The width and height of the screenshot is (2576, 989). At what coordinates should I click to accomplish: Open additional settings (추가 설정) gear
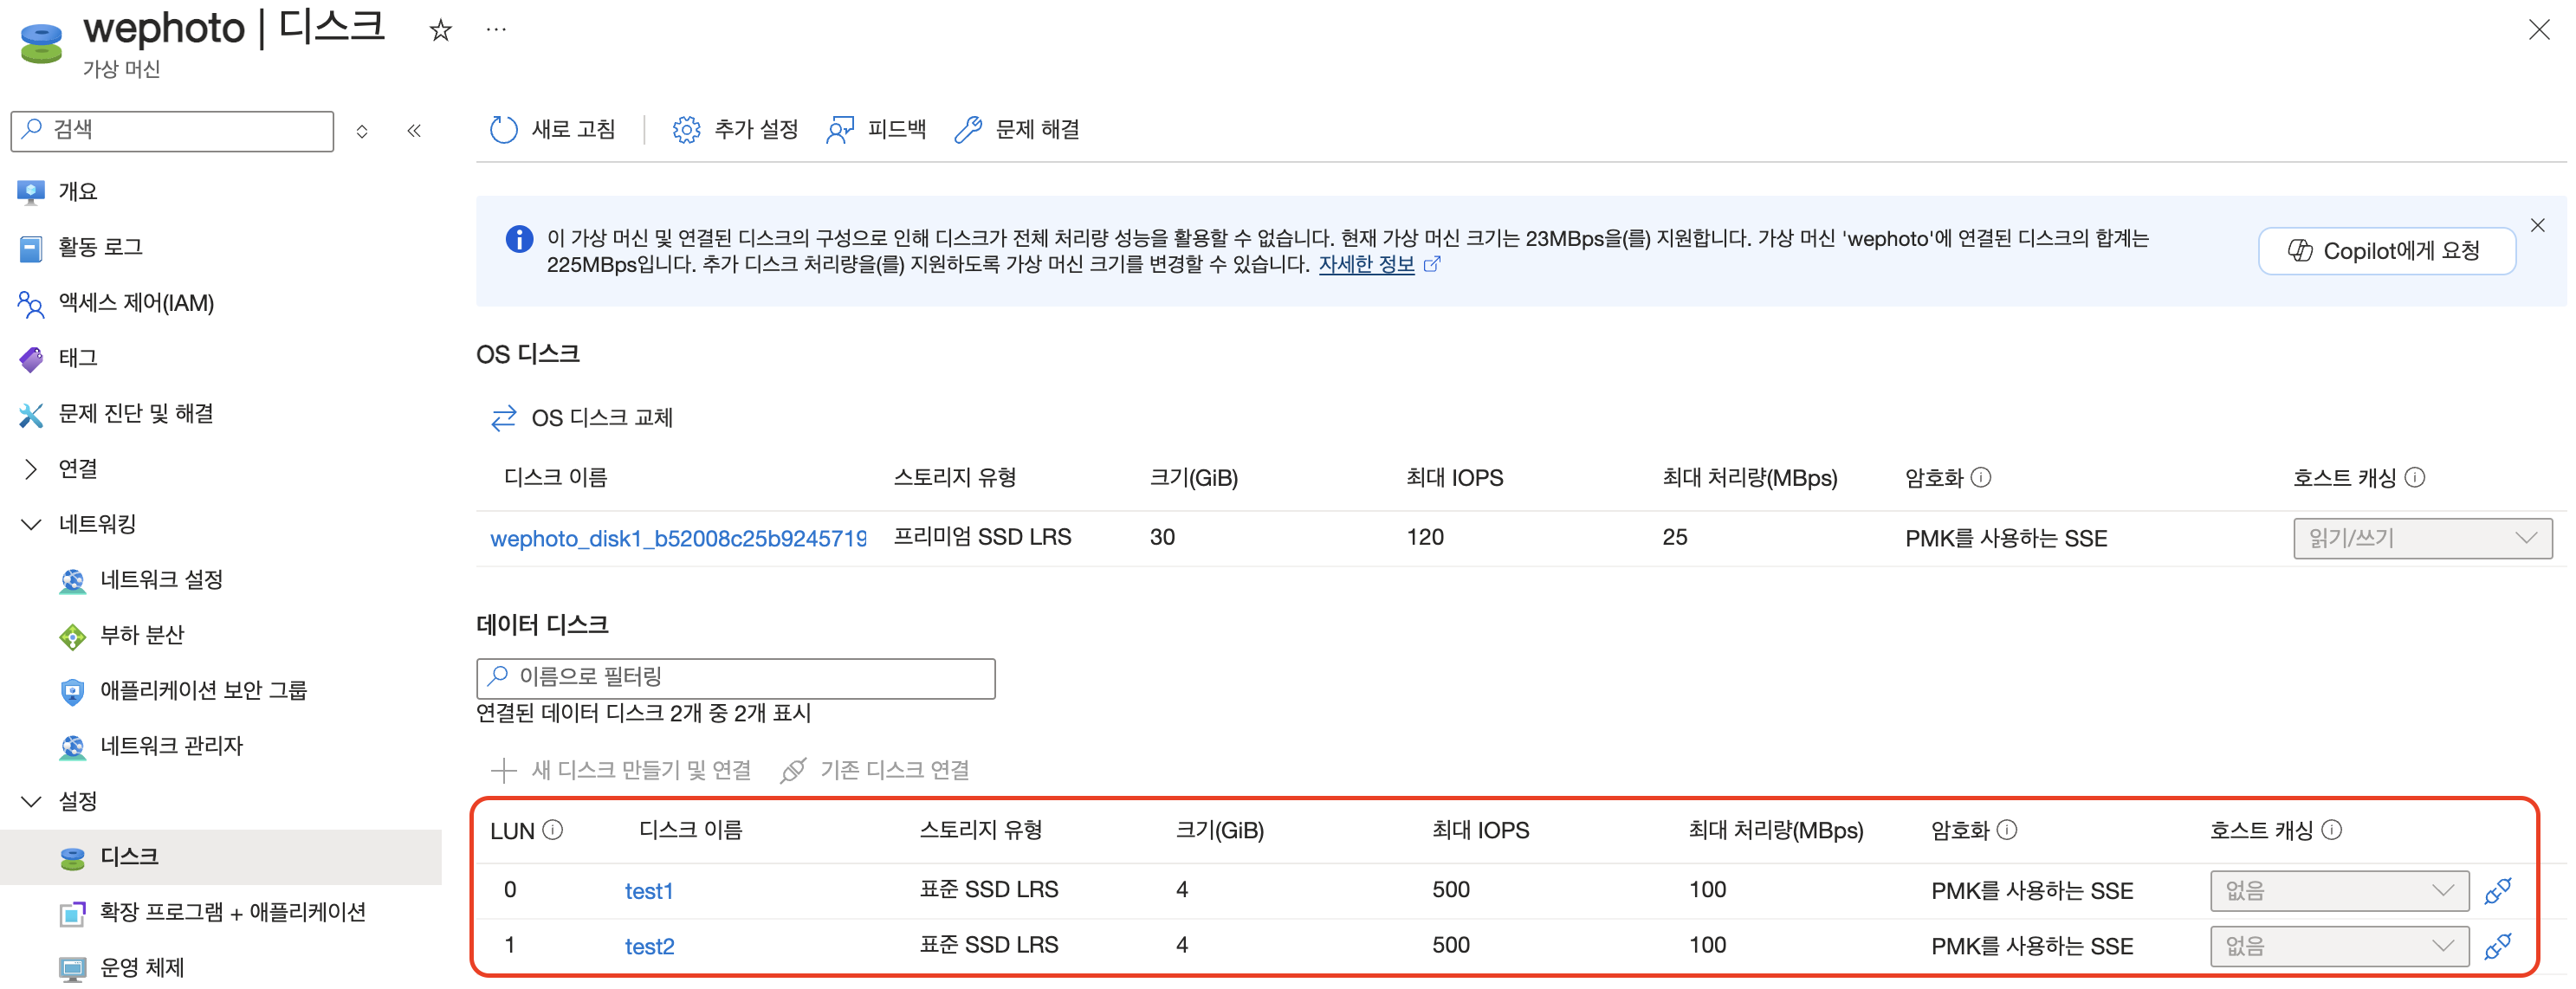(686, 130)
